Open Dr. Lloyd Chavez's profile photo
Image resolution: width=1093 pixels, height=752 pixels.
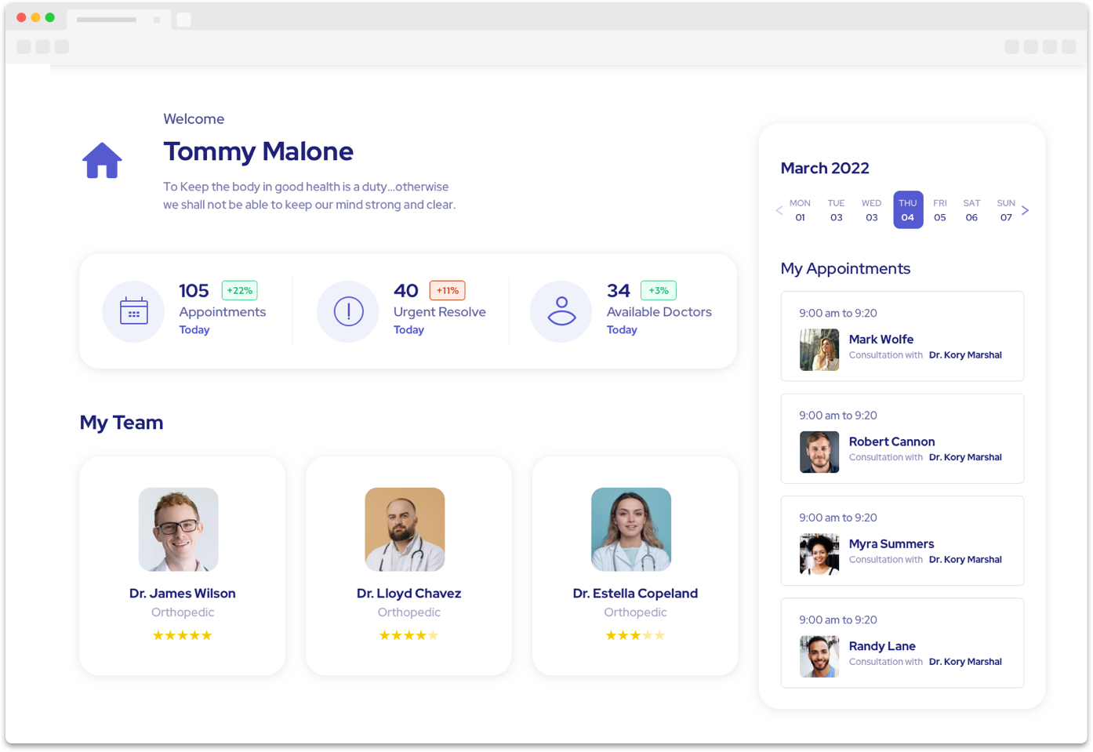pos(405,529)
